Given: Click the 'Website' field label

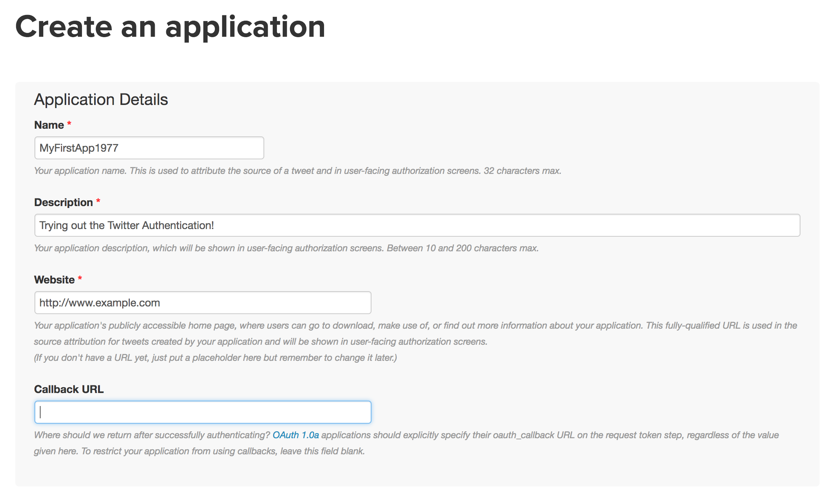Looking at the screenshot, I should [54, 280].
